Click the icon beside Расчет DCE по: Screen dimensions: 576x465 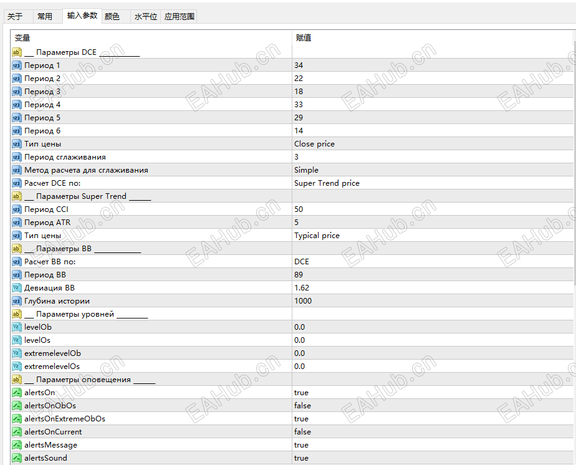[x=17, y=183]
